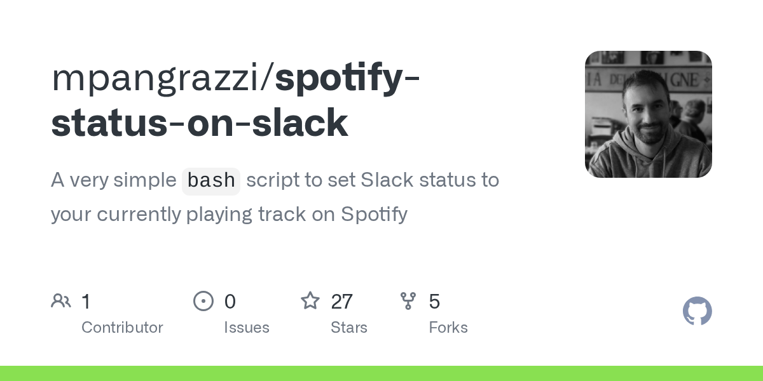Click the contributors people icon
This screenshot has height=381, width=763.
(61, 301)
